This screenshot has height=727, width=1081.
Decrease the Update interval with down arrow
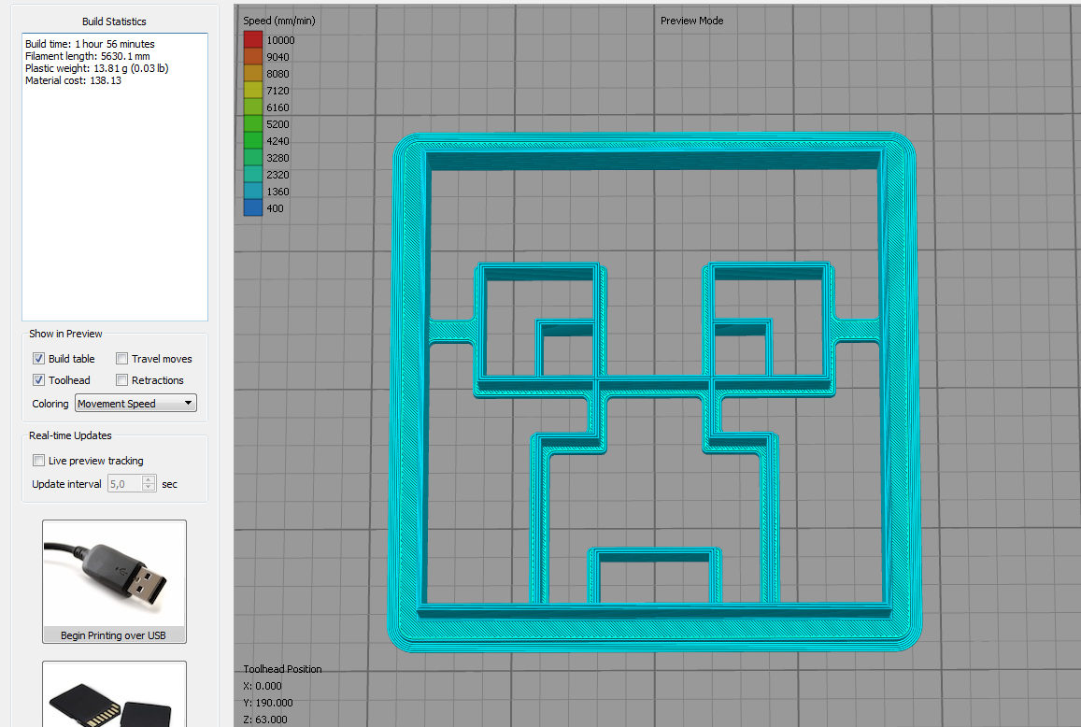click(x=149, y=488)
